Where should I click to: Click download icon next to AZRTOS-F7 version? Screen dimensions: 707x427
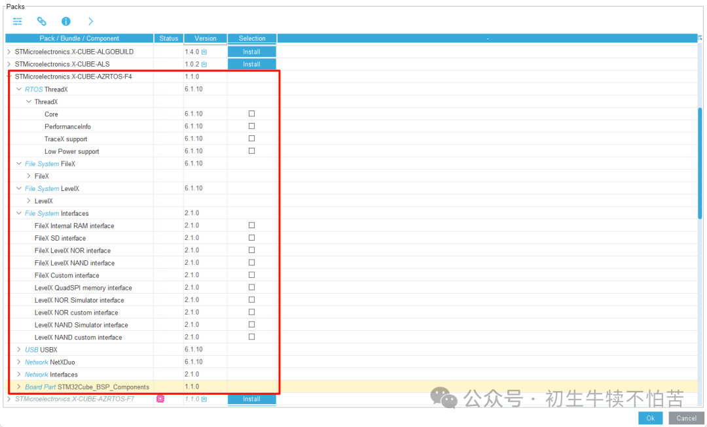(x=204, y=399)
